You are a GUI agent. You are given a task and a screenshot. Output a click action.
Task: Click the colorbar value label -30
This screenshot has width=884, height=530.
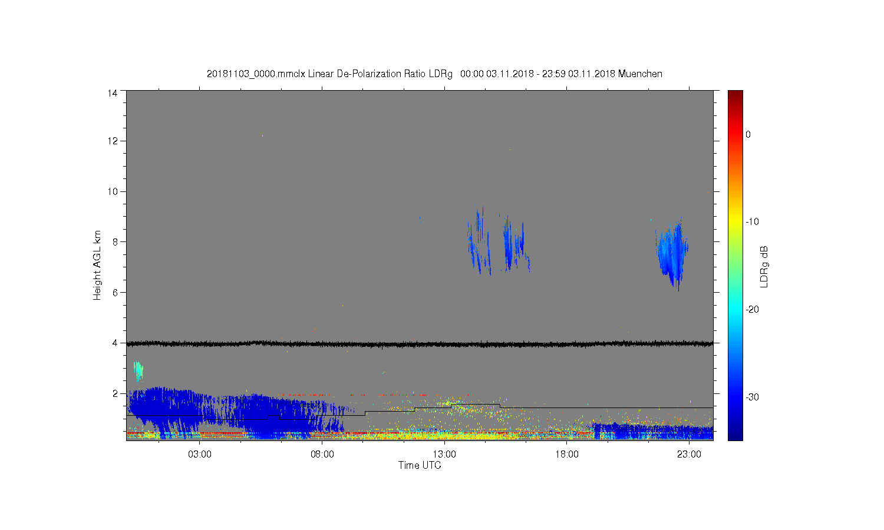click(752, 397)
